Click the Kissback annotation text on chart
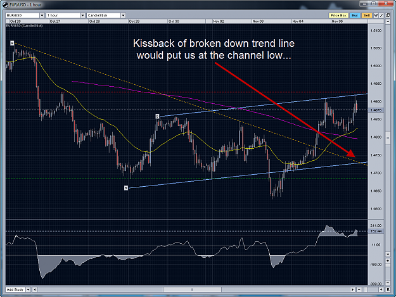 coord(214,49)
